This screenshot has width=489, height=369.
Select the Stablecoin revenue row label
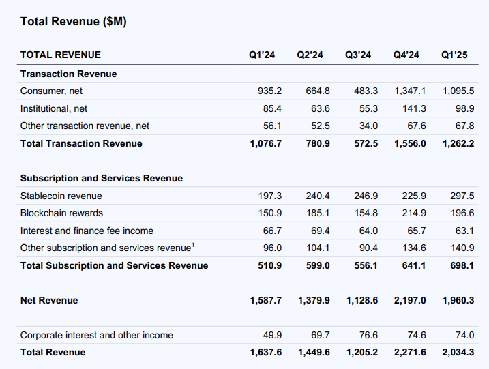coord(61,196)
